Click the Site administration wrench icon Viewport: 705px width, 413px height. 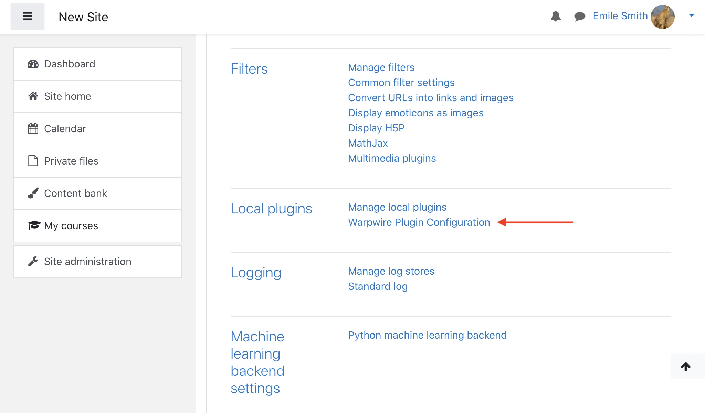(33, 262)
